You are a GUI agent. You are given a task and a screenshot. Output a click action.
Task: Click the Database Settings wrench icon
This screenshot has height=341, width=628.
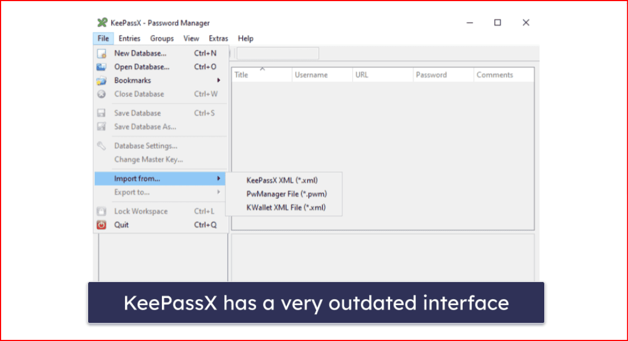[x=101, y=146]
